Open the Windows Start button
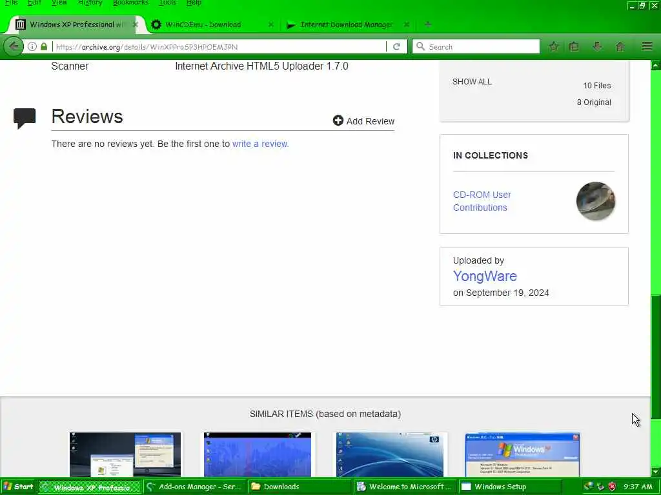 18,487
